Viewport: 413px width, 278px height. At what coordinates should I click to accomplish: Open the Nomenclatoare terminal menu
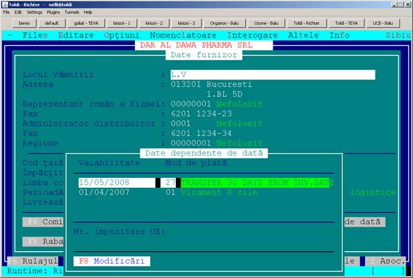coord(184,35)
